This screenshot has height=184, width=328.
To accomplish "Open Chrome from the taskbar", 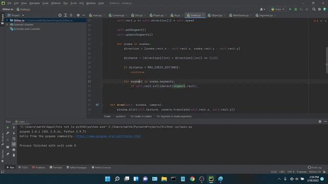I will point(192,179).
